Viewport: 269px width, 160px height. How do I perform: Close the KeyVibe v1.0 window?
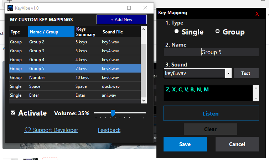[x=145, y=8]
